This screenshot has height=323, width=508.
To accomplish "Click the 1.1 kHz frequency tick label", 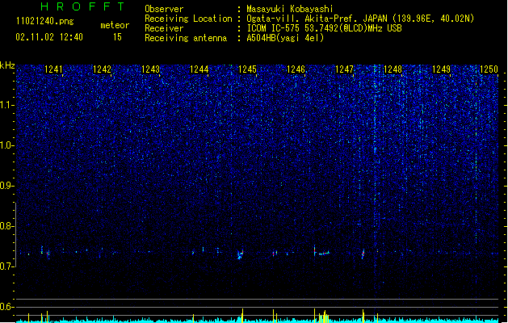I will [x=7, y=105].
